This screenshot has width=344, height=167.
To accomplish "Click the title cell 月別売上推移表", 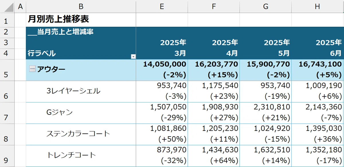I will click(x=81, y=20).
